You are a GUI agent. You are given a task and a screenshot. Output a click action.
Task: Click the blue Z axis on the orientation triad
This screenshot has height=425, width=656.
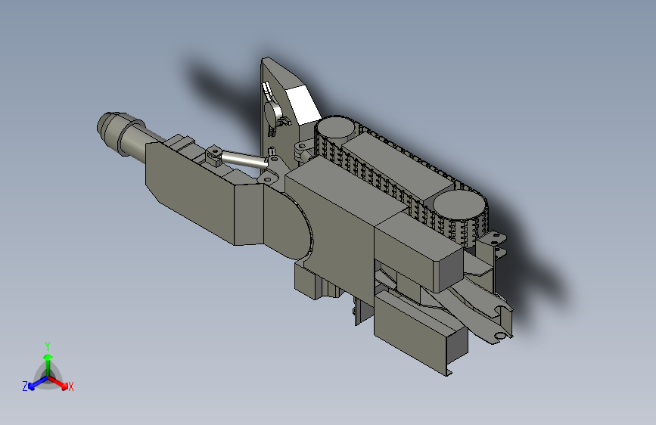tap(36, 383)
